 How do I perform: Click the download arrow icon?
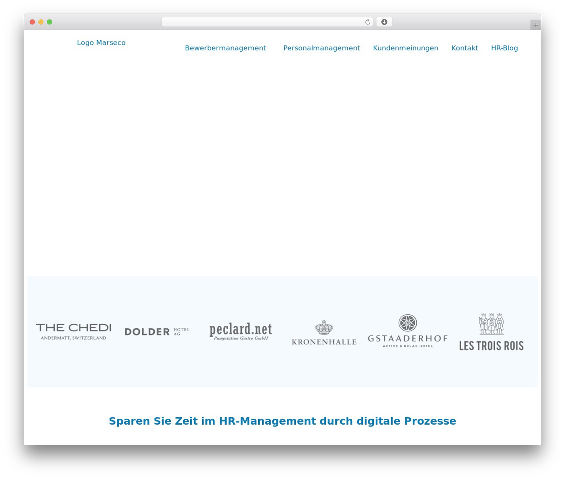tap(384, 22)
